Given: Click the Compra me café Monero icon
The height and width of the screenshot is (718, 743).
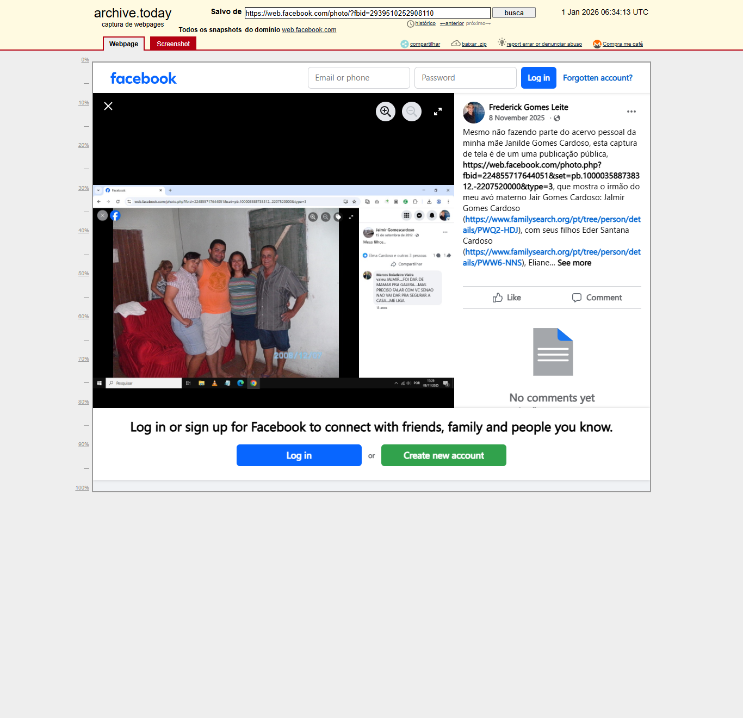Looking at the screenshot, I should coord(597,44).
